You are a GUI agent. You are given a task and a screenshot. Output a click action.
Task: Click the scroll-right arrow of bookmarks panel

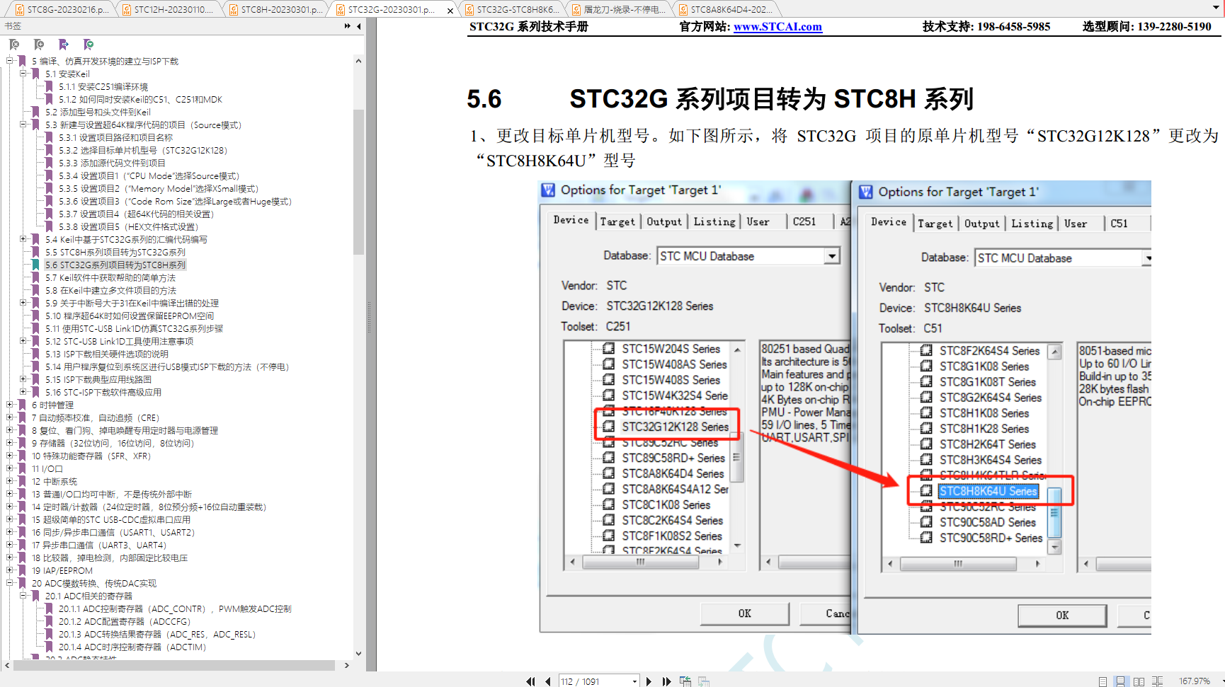pyautogui.click(x=347, y=666)
